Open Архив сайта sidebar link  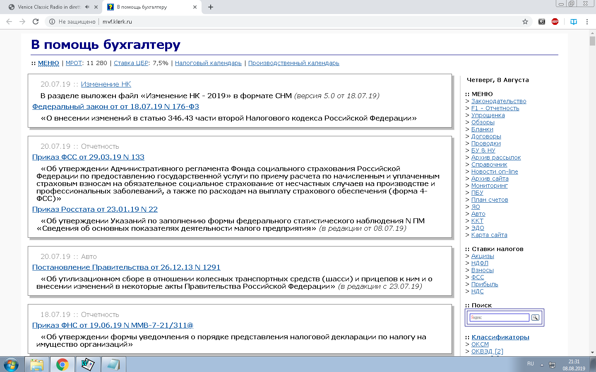coord(490,179)
